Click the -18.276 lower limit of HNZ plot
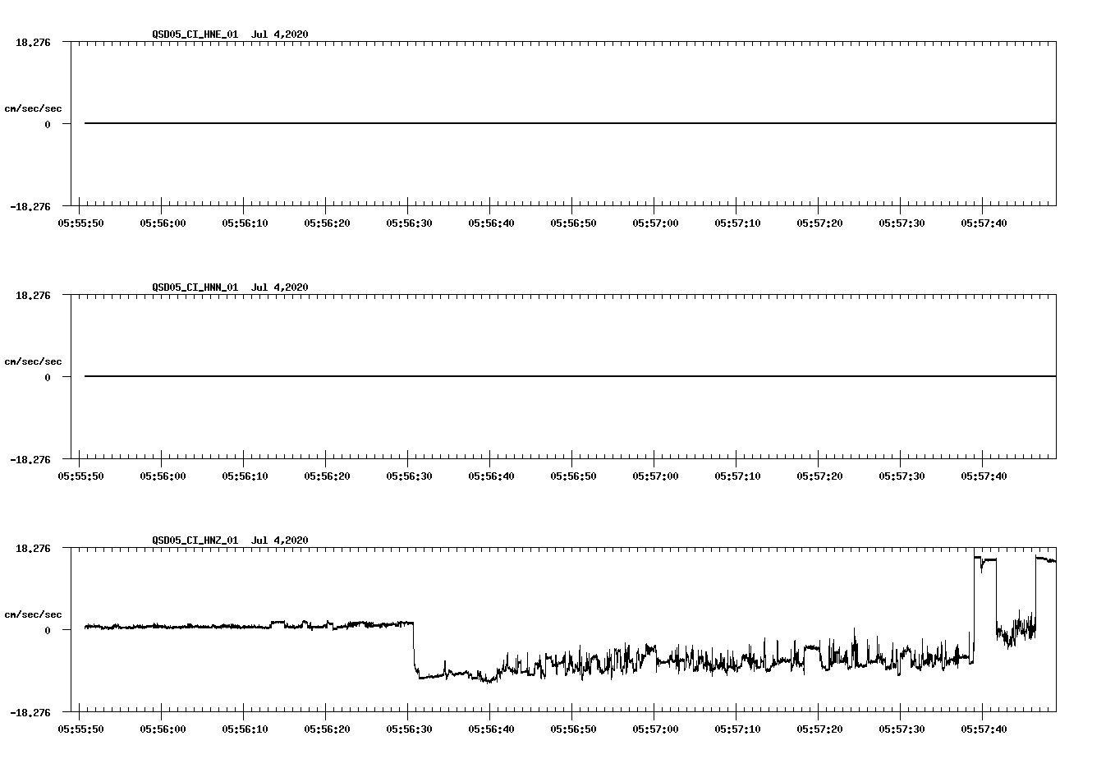This screenshot has height=759, width=1115. pyautogui.click(x=30, y=712)
